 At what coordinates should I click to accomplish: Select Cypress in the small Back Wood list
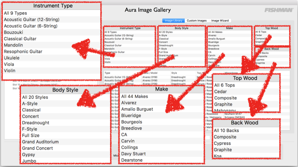(x=260, y=60)
